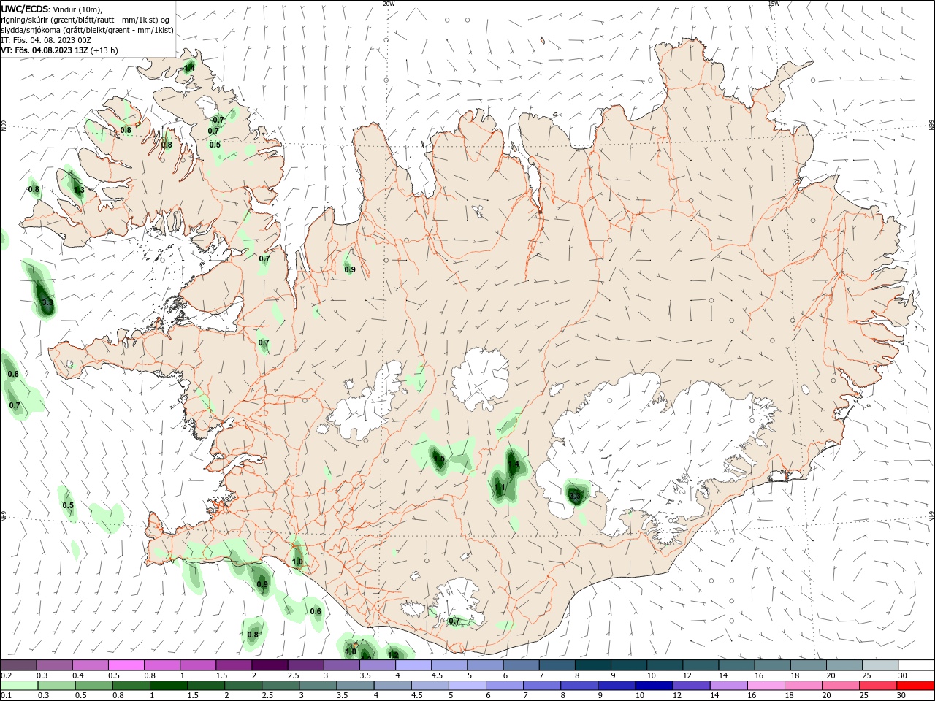Select the Hofsjökull glacier in central Iceland

point(480,380)
